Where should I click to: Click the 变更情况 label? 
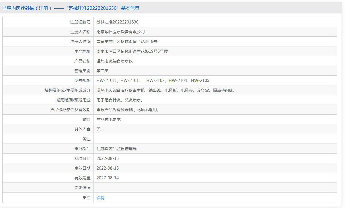[x=82, y=188]
